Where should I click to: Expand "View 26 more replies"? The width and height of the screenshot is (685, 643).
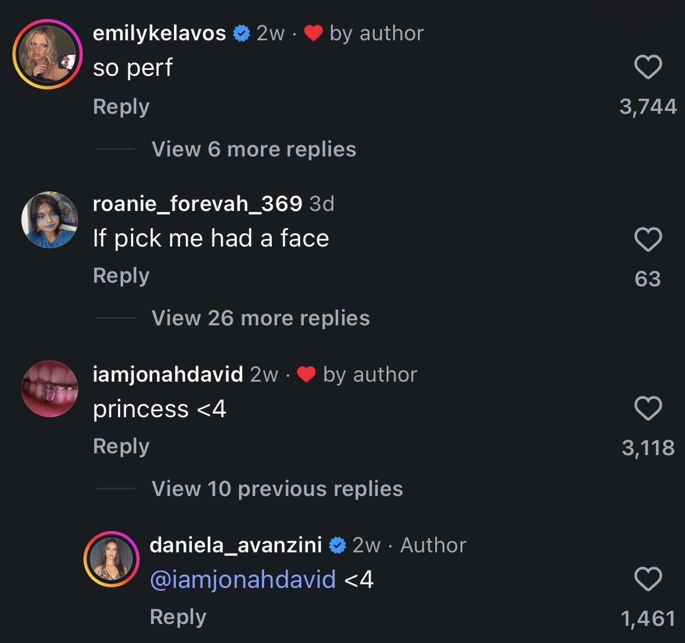tap(261, 318)
